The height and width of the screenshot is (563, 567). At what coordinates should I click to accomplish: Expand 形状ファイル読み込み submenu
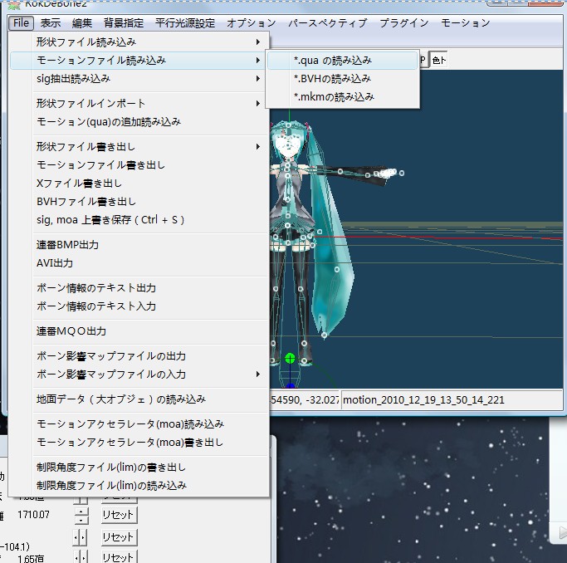[139, 42]
